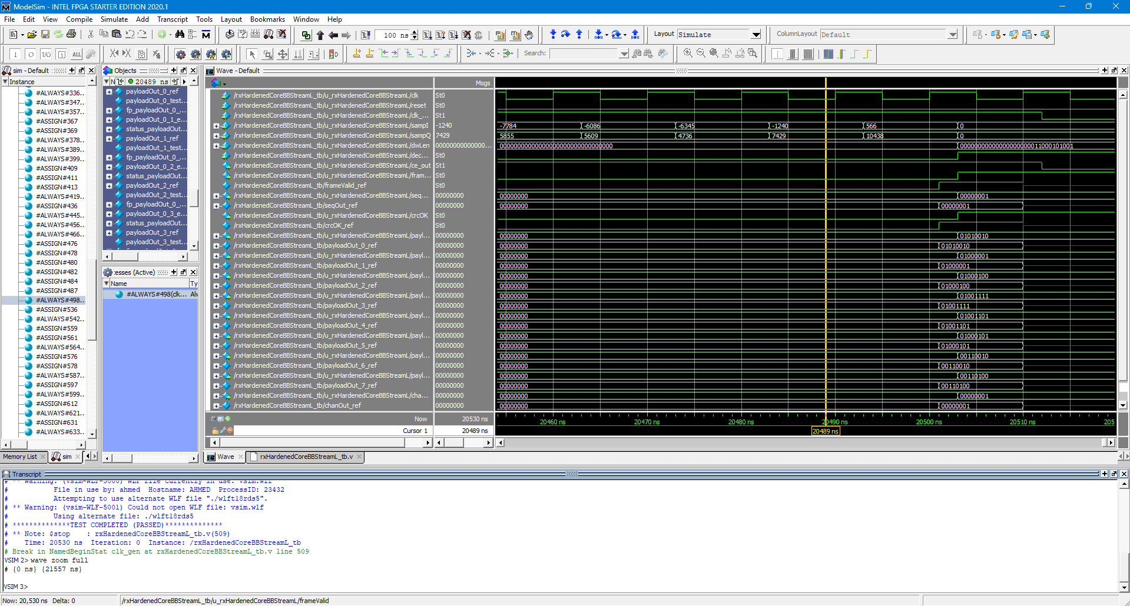Click the hand icon in the top toolbar
Screen dimensions: 1130x606
(x=529, y=35)
